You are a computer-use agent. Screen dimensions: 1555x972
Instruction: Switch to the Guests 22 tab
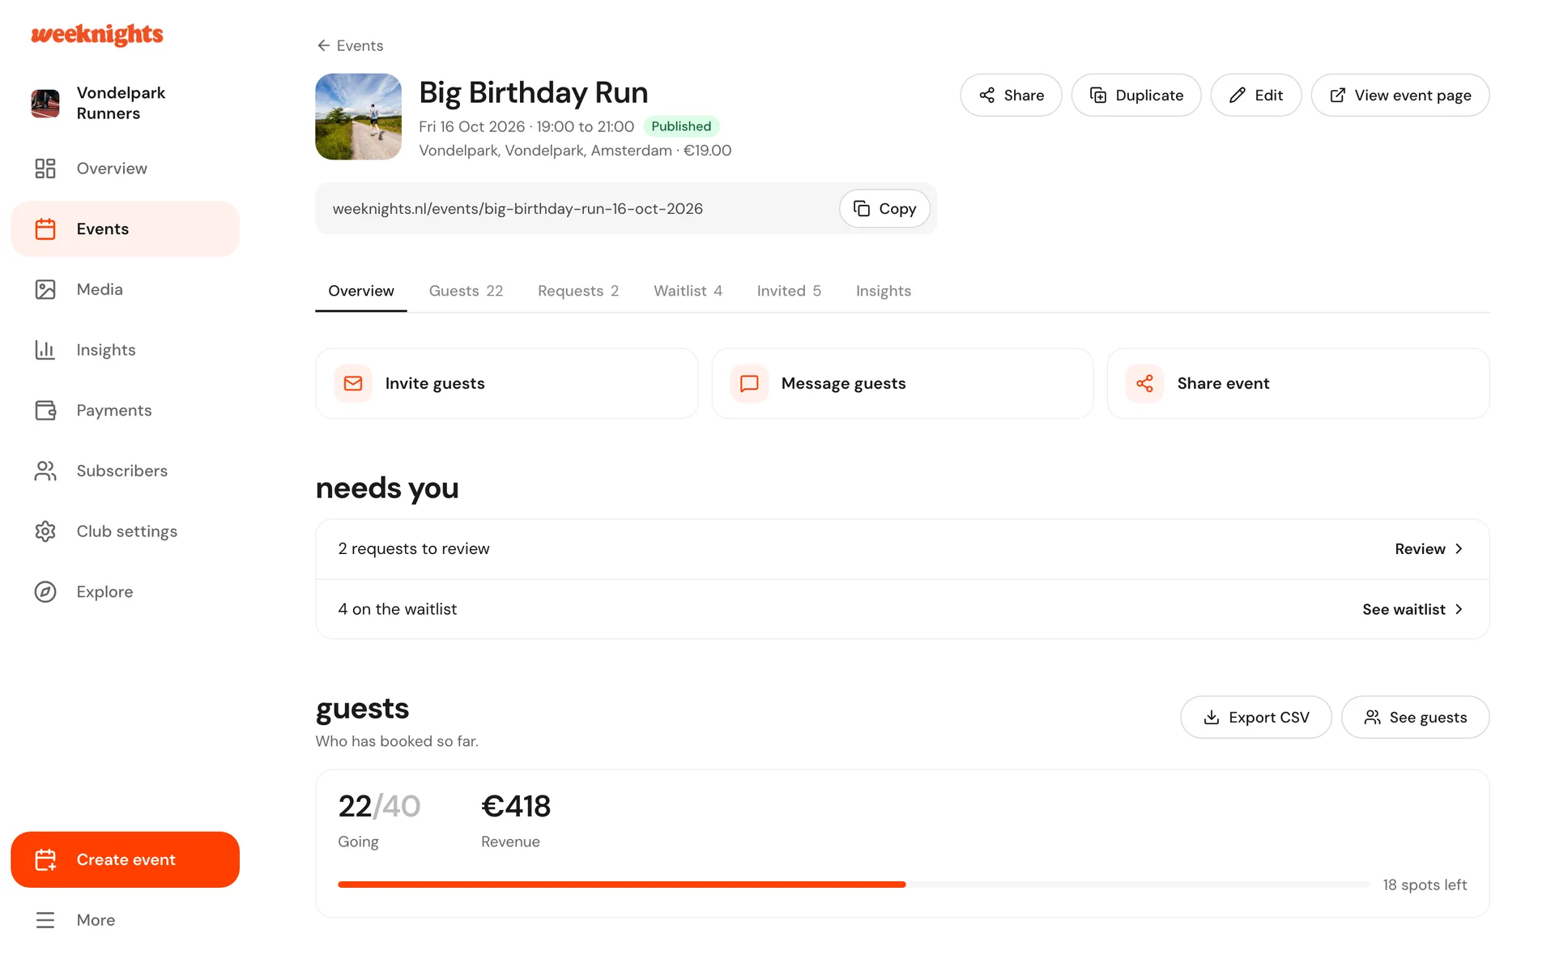click(466, 291)
